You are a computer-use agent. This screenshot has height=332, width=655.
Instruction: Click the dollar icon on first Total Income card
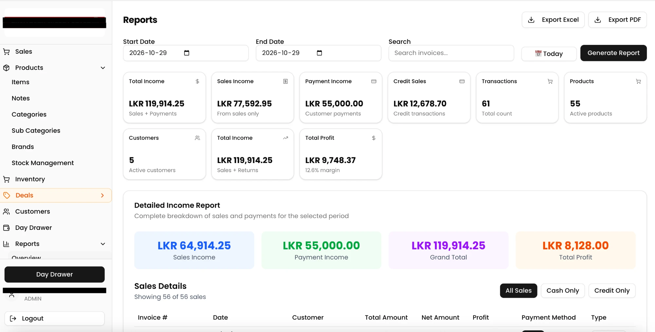(x=197, y=81)
